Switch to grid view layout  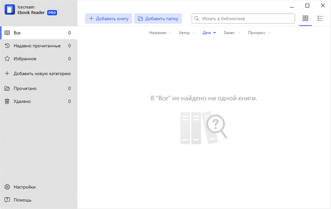pos(305,19)
